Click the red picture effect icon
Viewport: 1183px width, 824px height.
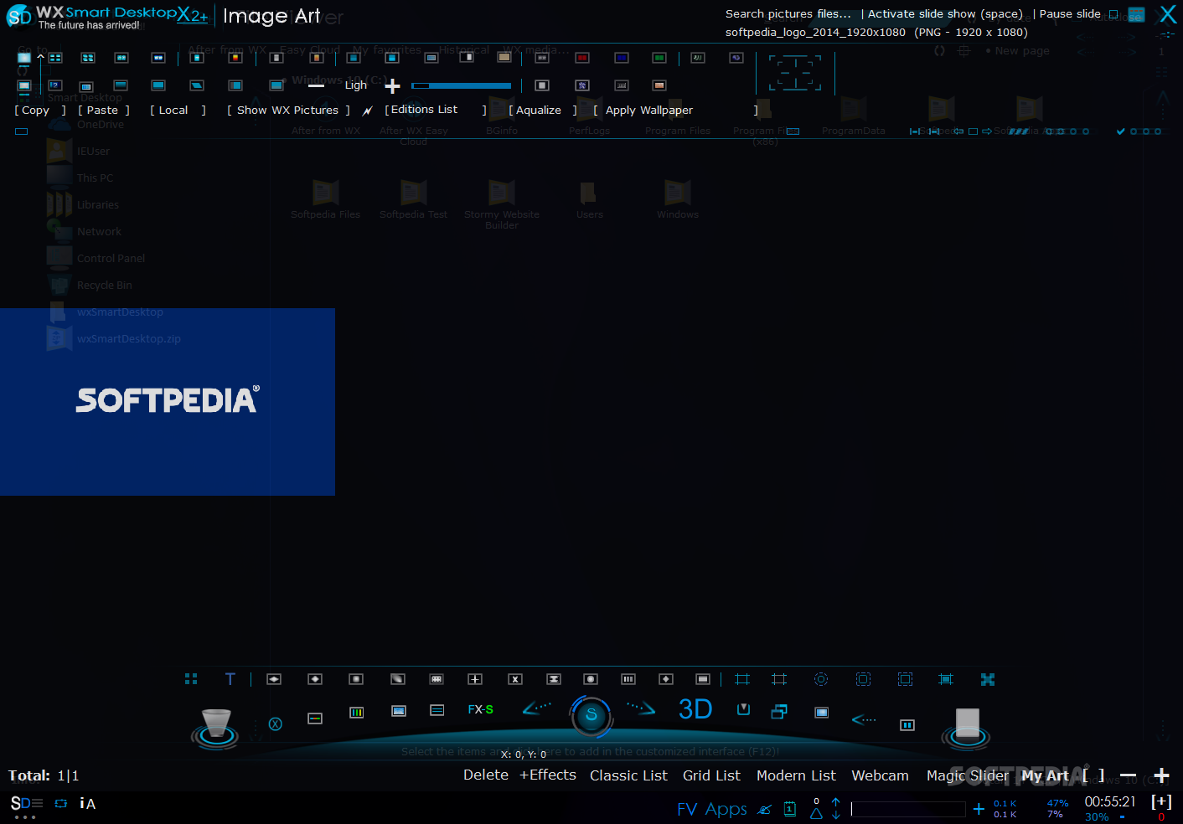point(582,58)
